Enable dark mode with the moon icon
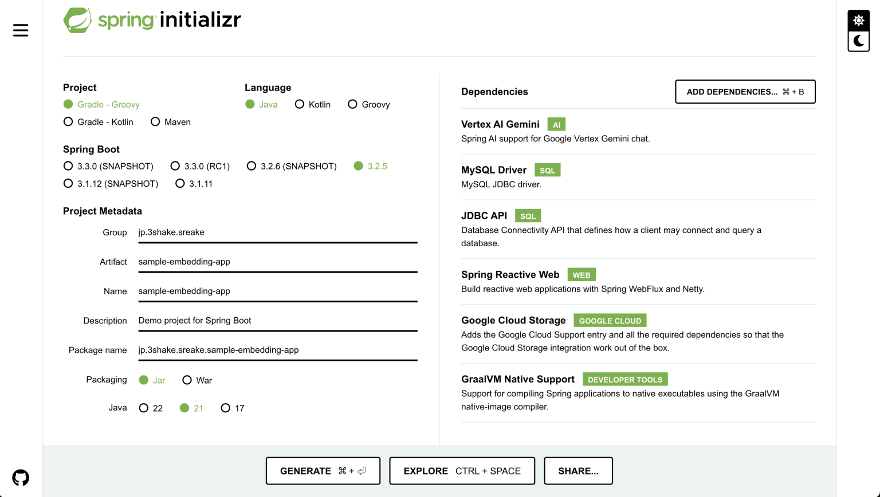Screen dimensions: 880x497 859,41
